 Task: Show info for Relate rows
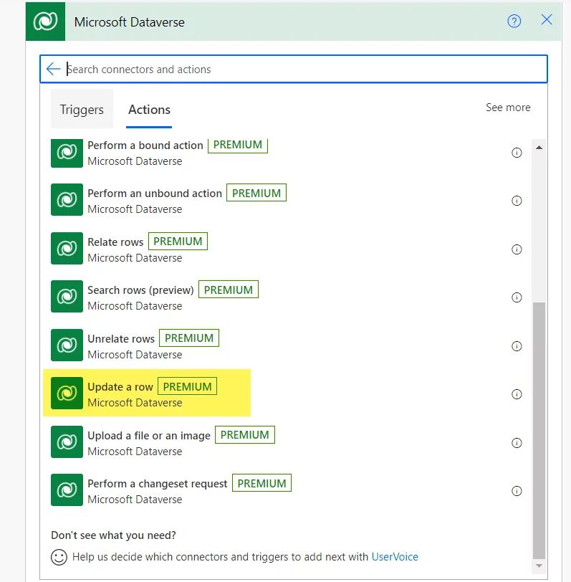[517, 249]
